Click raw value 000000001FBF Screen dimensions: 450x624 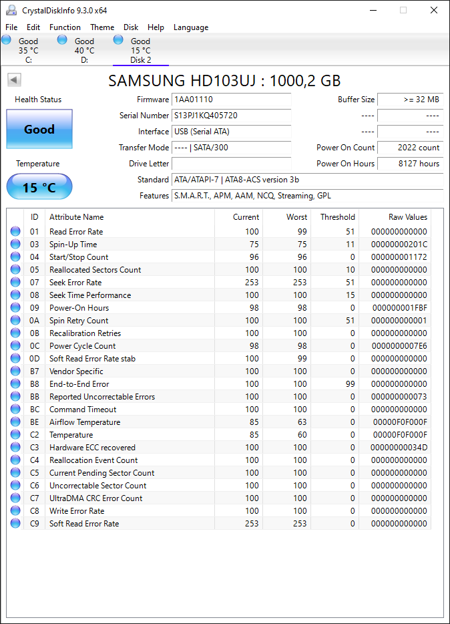399,307
